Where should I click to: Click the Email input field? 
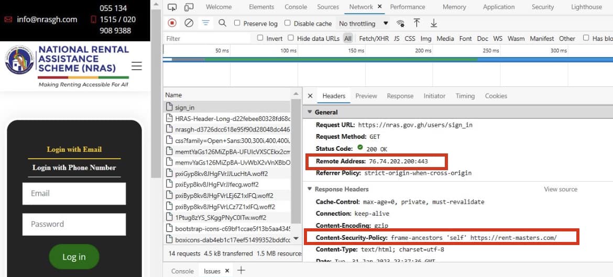click(74, 194)
